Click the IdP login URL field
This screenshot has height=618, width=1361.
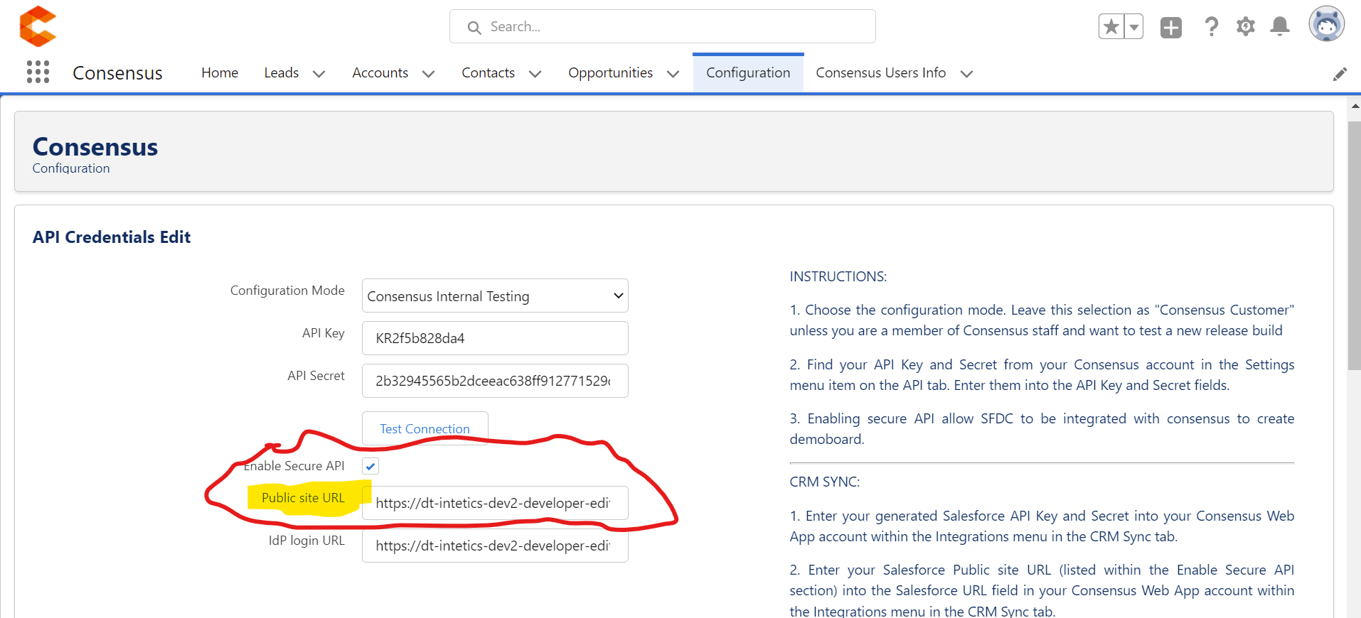[x=495, y=546]
